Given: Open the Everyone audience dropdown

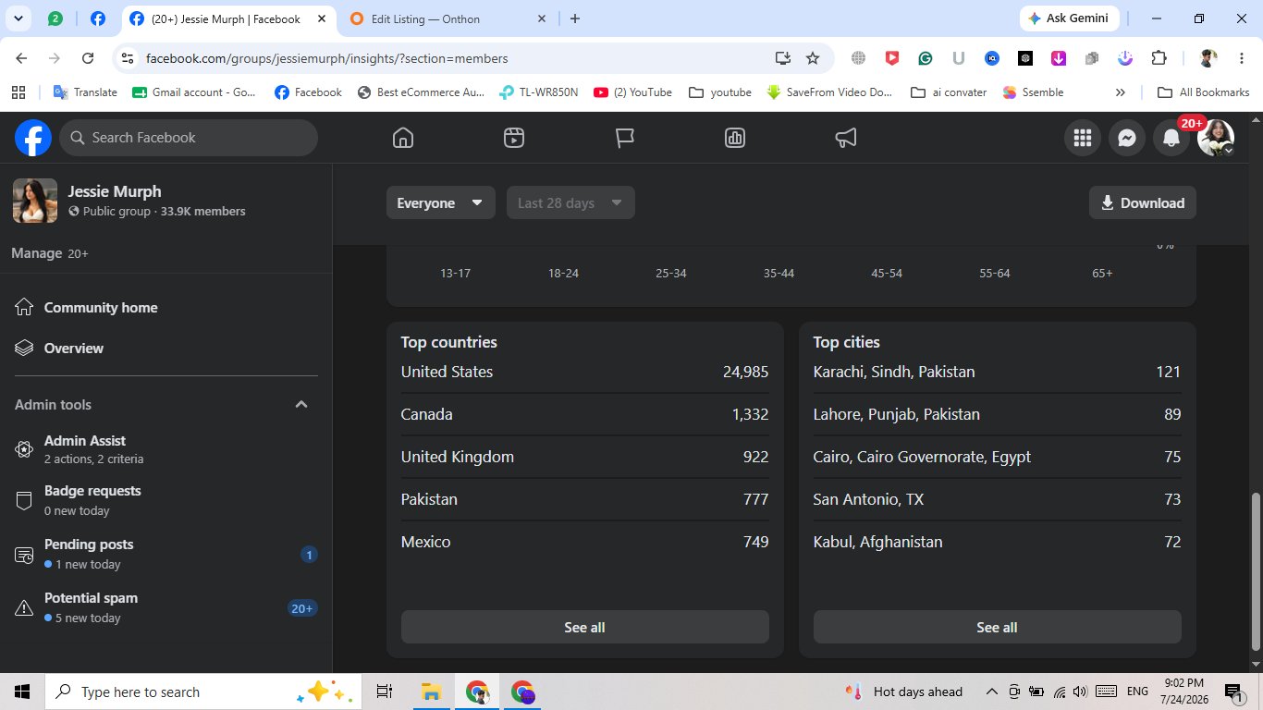Looking at the screenshot, I should (x=440, y=203).
